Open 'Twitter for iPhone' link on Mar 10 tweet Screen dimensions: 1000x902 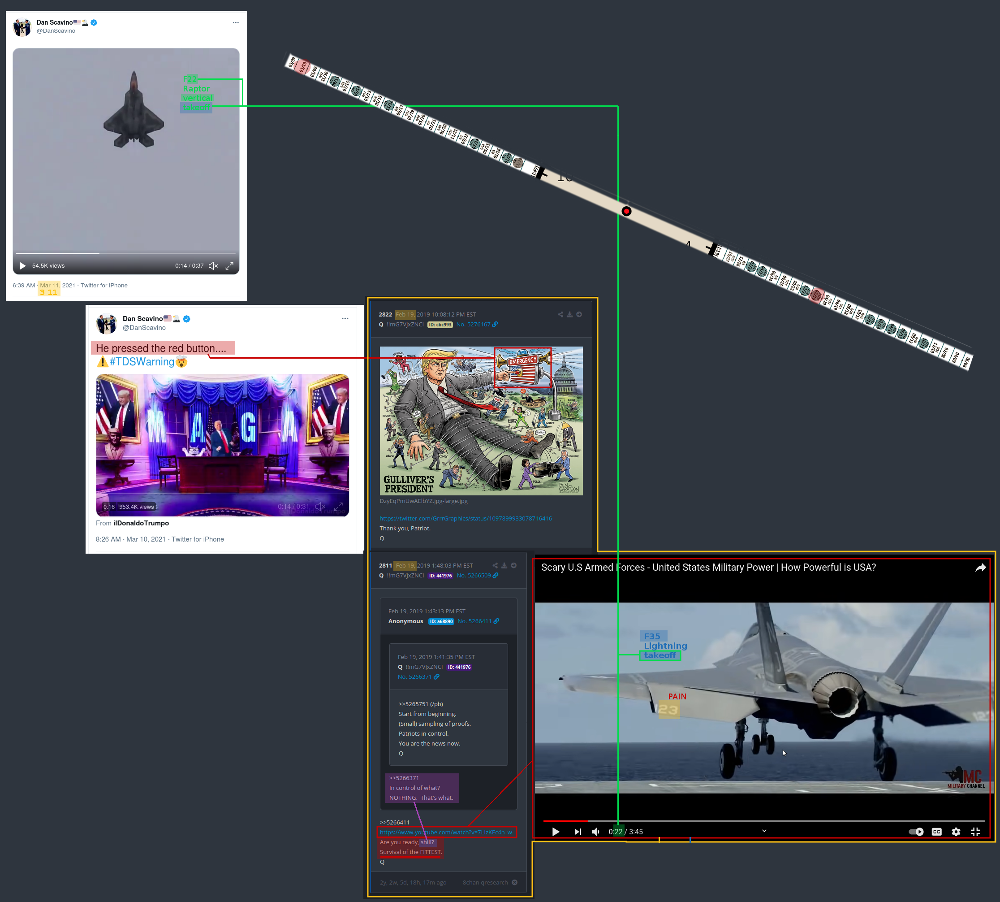[x=198, y=539]
